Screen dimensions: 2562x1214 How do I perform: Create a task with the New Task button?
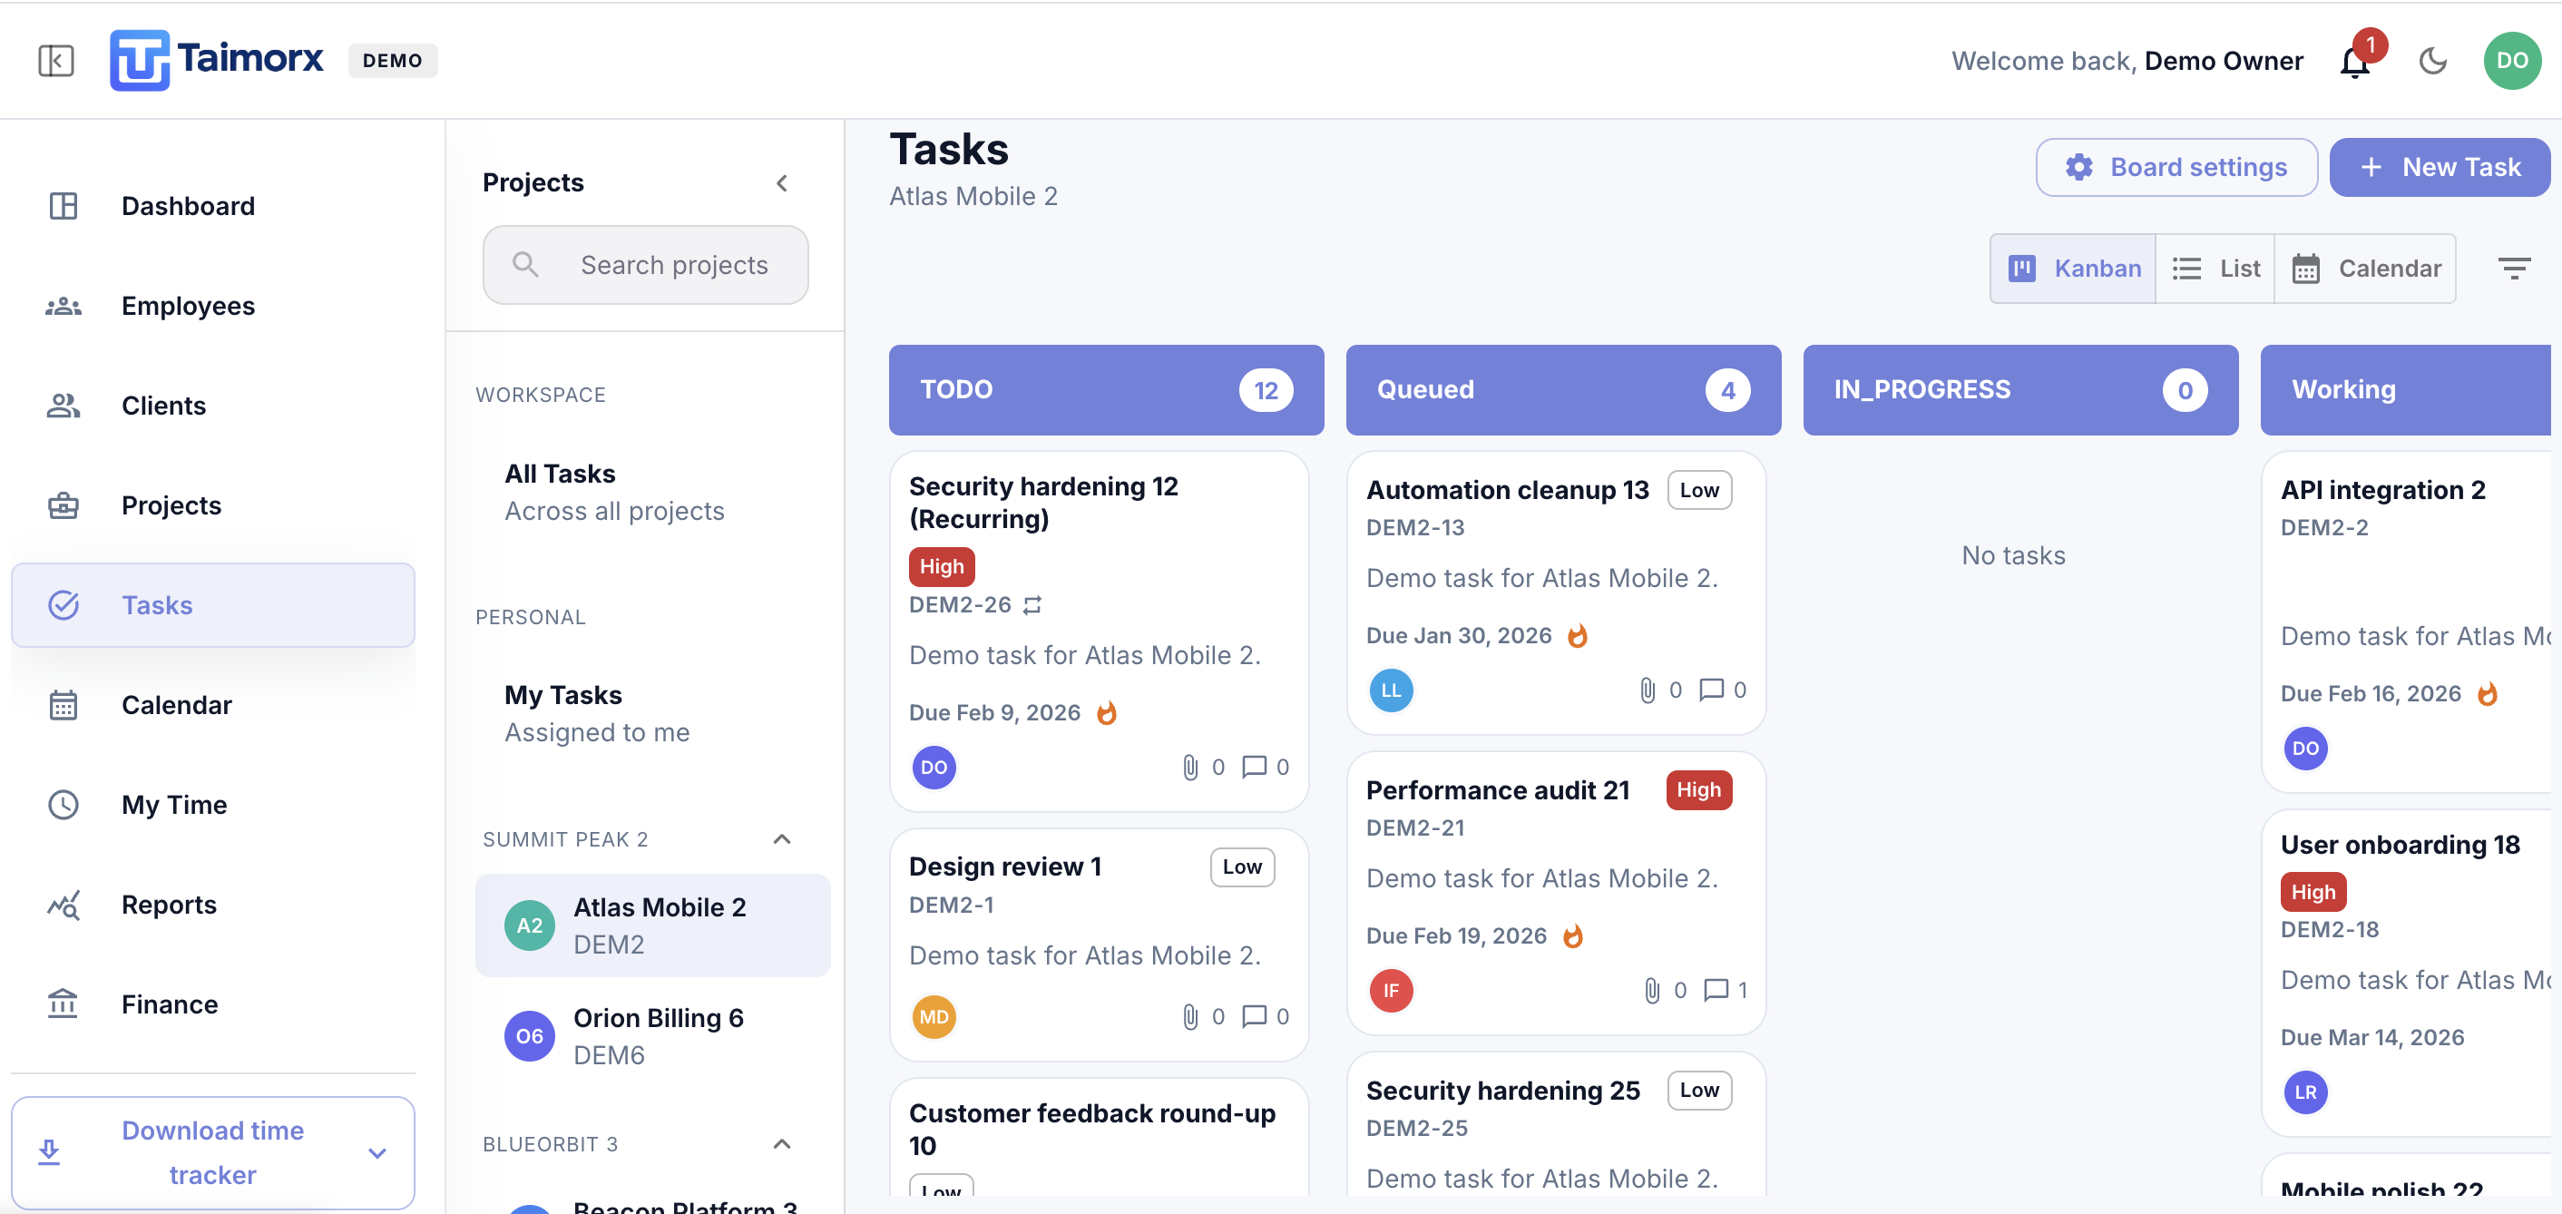click(x=2440, y=166)
